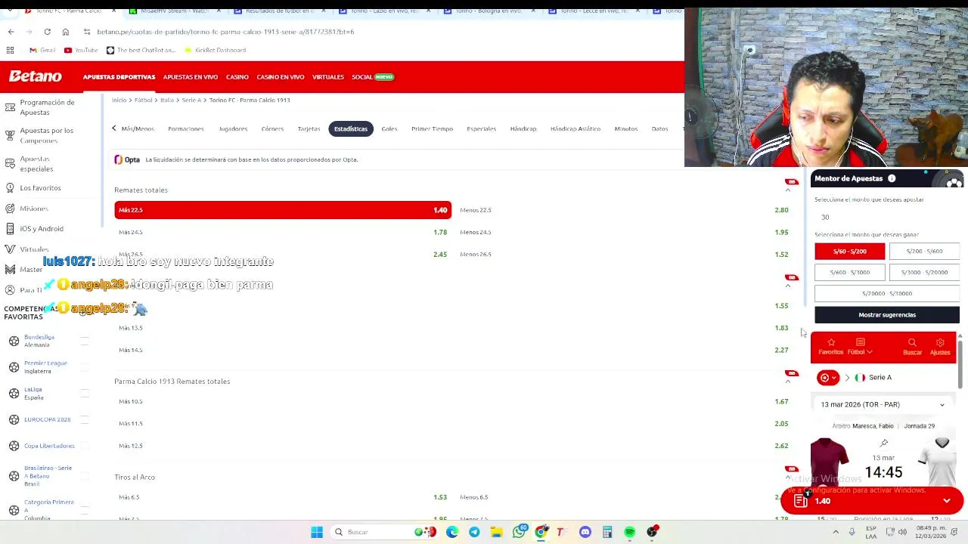Go back with browser back arrow
Viewport: 968px width, 544px height.
[11, 32]
